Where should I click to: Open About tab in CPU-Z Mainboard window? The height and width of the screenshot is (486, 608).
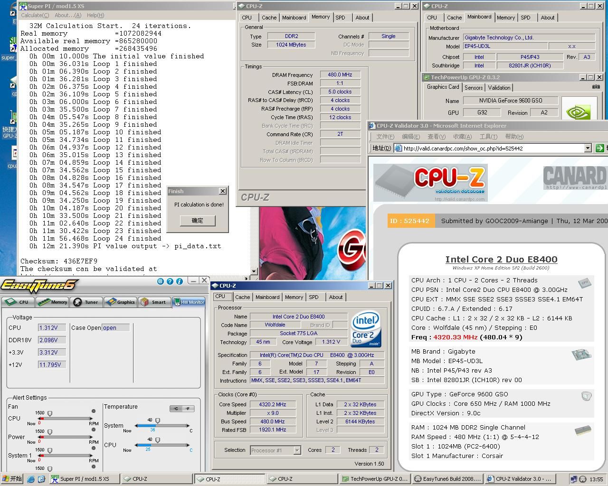pos(548,18)
